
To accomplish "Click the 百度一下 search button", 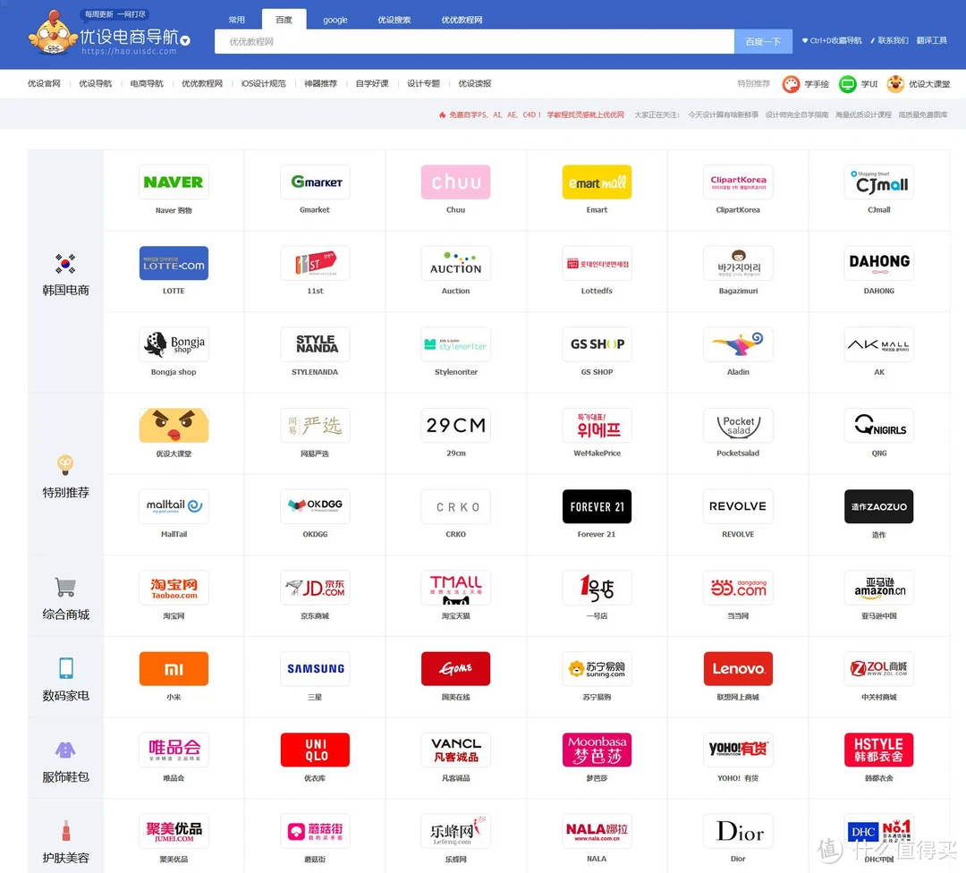I will [x=763, y=41].
